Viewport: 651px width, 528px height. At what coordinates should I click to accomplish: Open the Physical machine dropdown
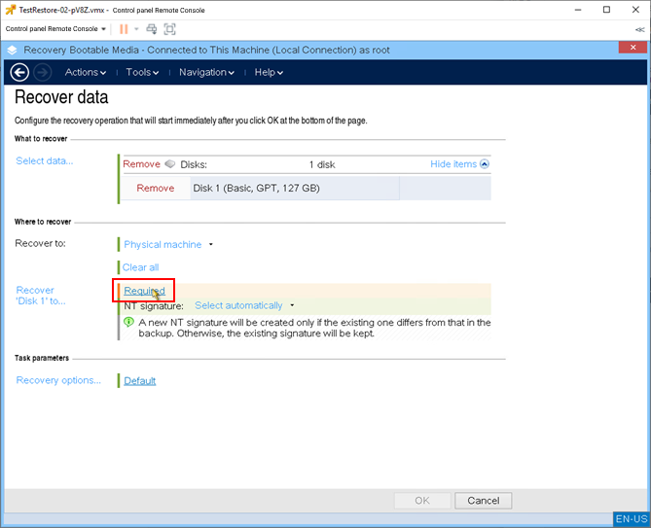[x=167, y=245]
